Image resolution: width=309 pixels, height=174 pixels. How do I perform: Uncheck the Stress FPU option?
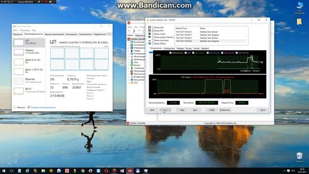pos(153,30)
